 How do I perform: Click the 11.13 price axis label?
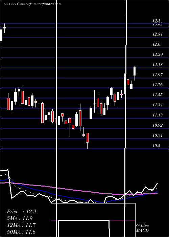[x=158, y=115]
